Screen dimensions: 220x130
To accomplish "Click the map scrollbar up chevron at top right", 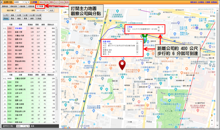I will (217, 11).
